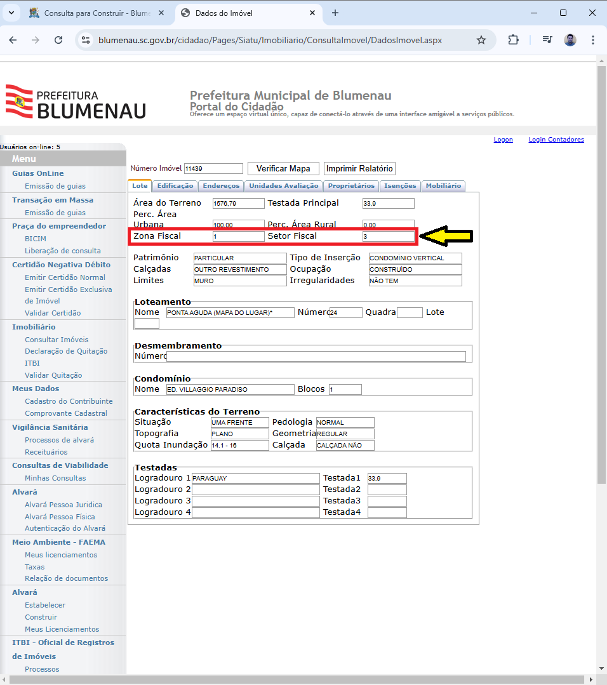This screenshot has width=607, height=685.
Task: Switch to the Edificação tab
Action: click(175, 186)
